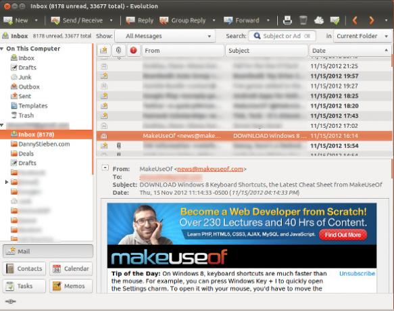Mark as junk toolbar icon
The width and height of the screenshot is (394, 311).
click(319, 20)
